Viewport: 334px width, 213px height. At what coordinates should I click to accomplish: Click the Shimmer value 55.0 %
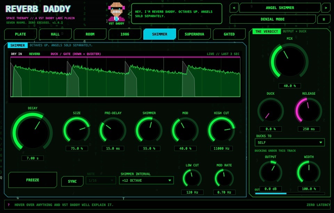coord(149,149)
